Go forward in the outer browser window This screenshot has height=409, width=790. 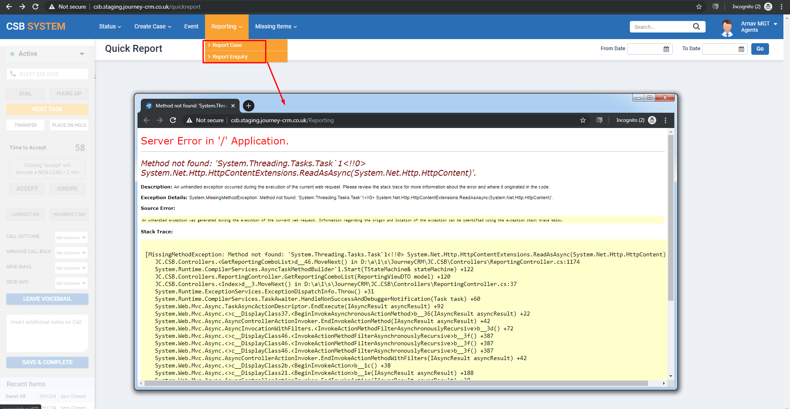pyautogui.click(x=22, y=7)
